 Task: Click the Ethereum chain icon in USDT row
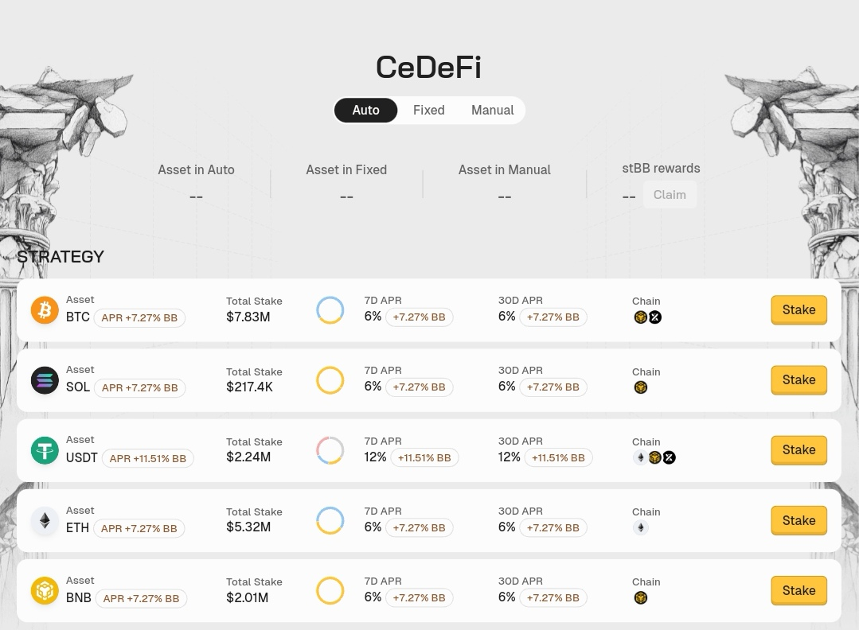(x=640, y=457)
